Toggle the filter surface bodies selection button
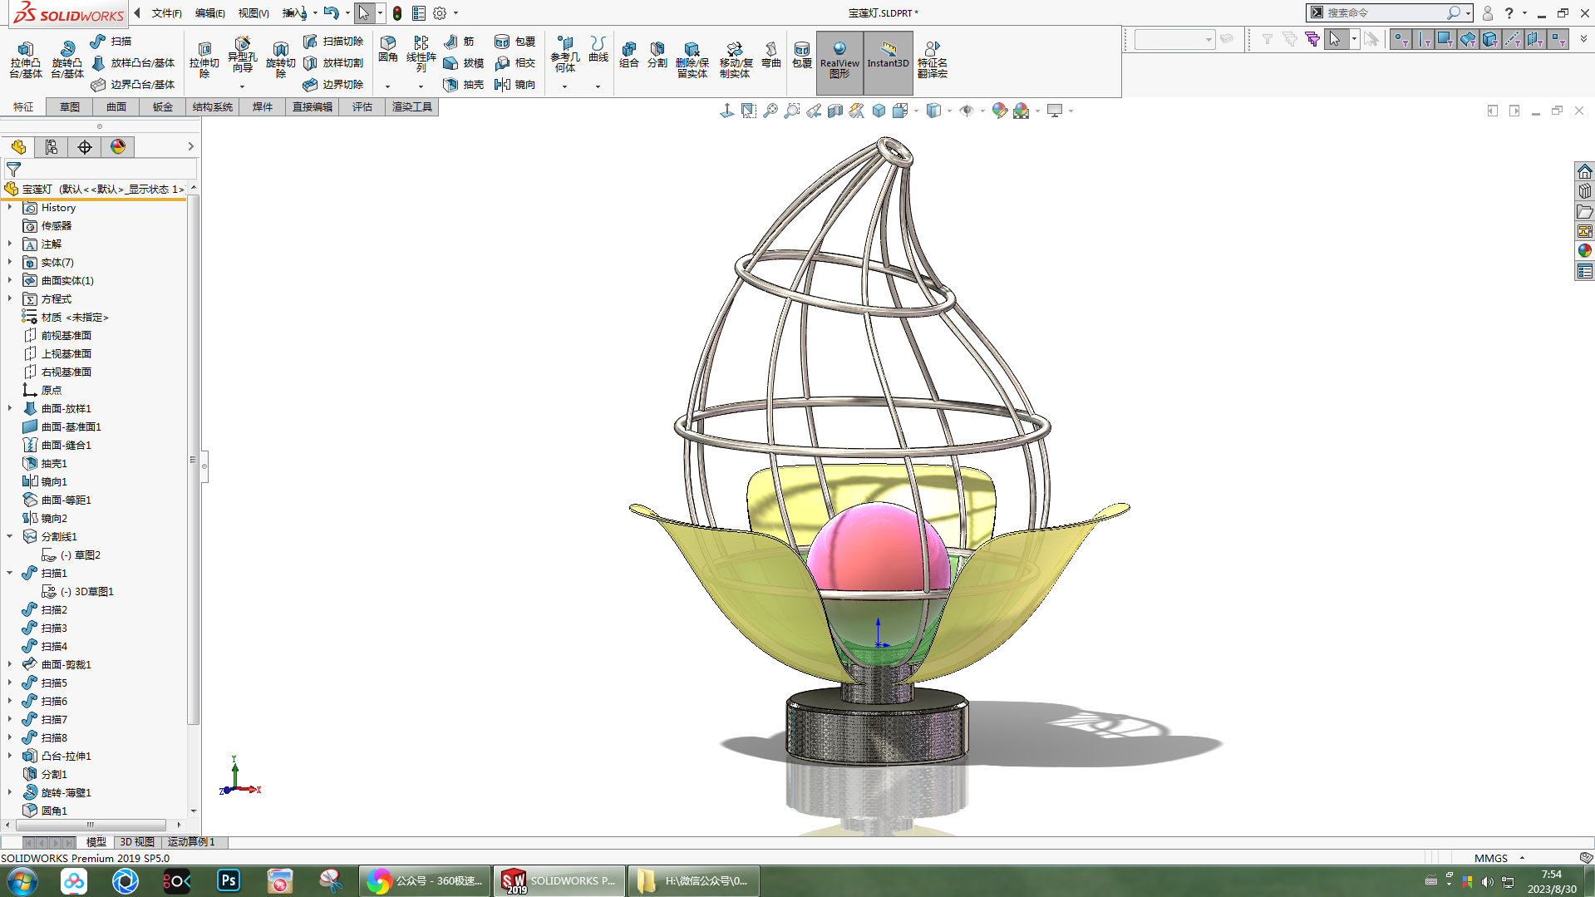The image size is (1595, 897). click(1468, 39)
